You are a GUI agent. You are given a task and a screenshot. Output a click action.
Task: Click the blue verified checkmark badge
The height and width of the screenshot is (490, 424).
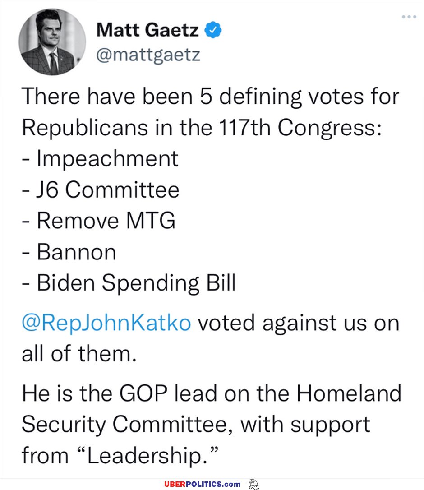point(213,30)
